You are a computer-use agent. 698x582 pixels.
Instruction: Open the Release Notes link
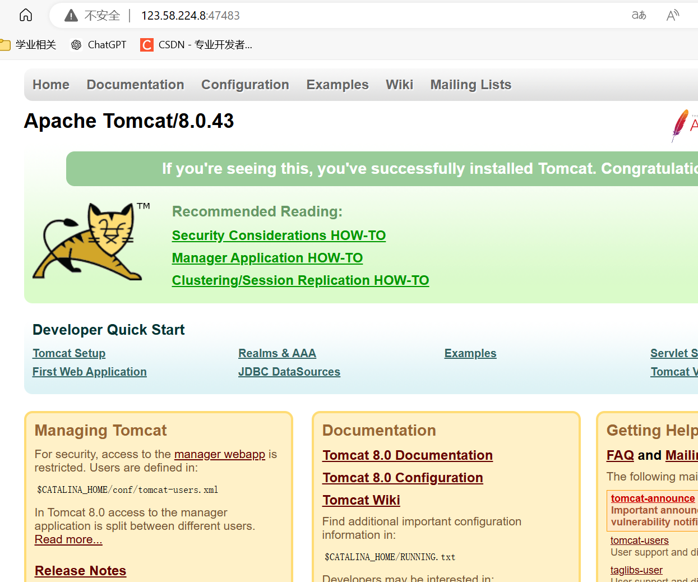(x=80, y=571)
